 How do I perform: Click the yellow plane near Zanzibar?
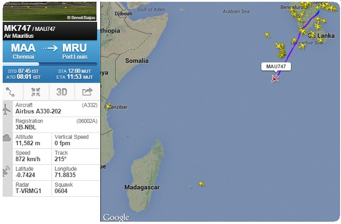pos(109,106)
